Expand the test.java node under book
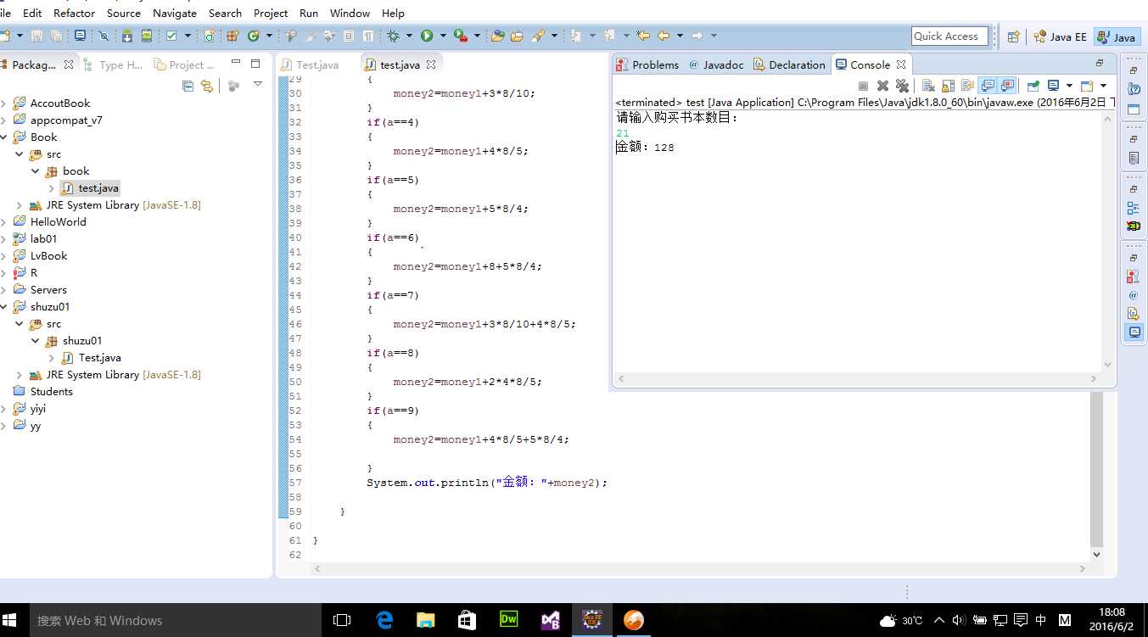 [52, 188]
